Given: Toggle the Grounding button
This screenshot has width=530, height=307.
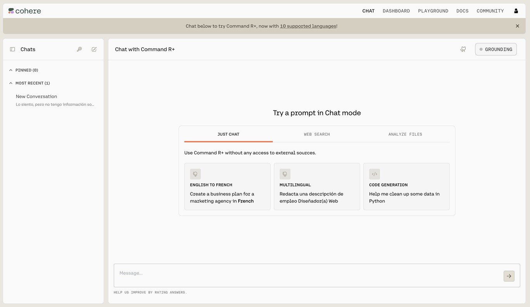Looking at the screenshot, I should [x=496, y=49].
